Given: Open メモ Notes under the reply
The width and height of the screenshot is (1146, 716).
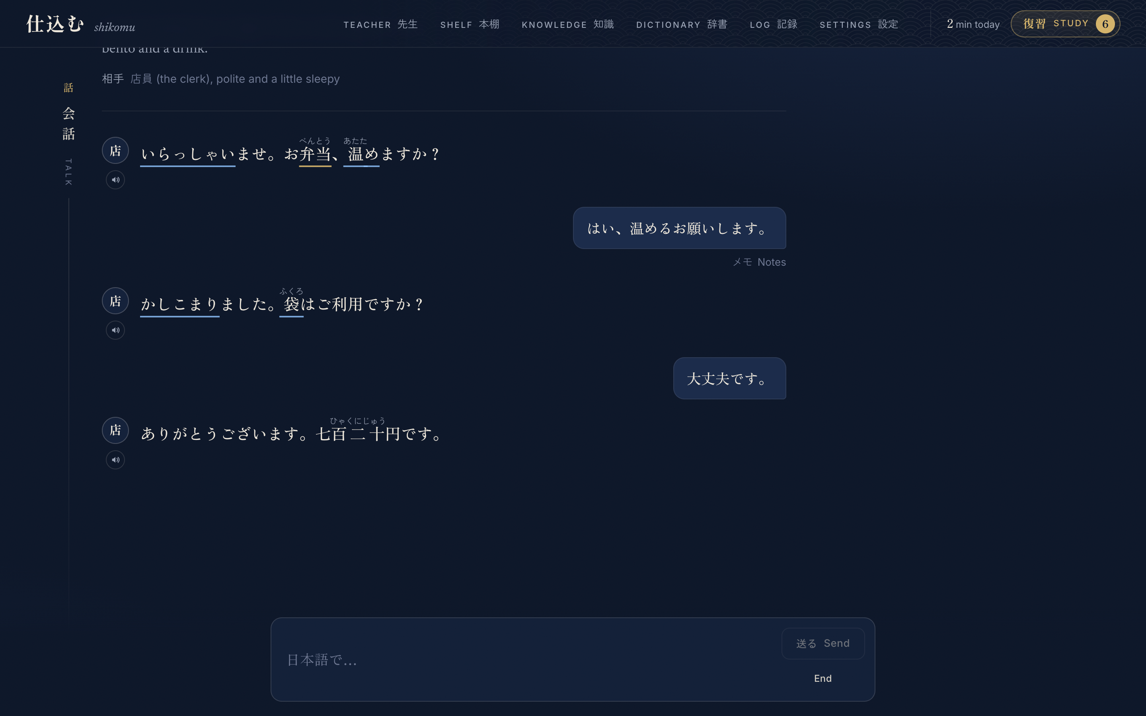Looking at the screenshot, I should pyautogui.click(x=759, y=262).
